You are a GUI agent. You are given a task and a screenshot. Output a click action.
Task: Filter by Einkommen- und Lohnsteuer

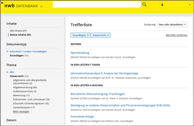(30, 99)
